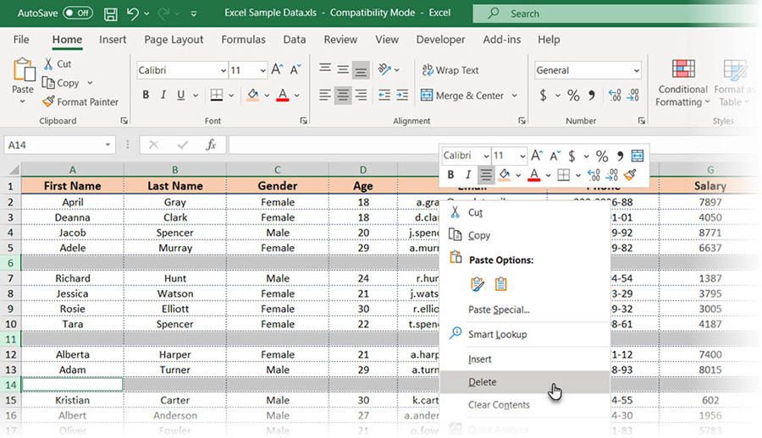Screen dimensions: 762x438
Task: Click the Save icon in title bar
Action: (x=111, y=14)
